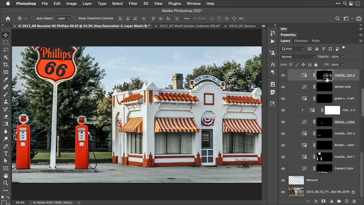Select the Crop tool
Viewport: 364px width, 205px height.
6,65
